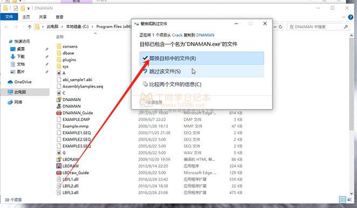Select the DNAMAN_Guide PDF file icon
Viewport: 357px width, 208px height.
pos(59,113)
